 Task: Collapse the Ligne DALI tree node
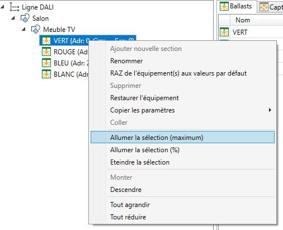tap(2, 7)
